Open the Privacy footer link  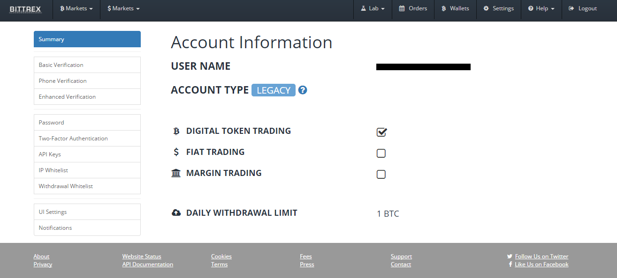43,264
